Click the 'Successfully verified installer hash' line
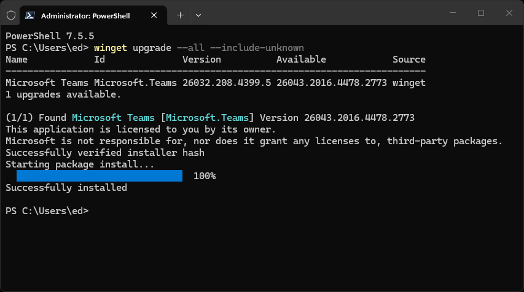Screen dimensions: 524x292 (105, 153)
